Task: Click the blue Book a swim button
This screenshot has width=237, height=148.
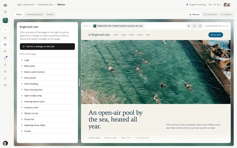Action: pos(216,35)
